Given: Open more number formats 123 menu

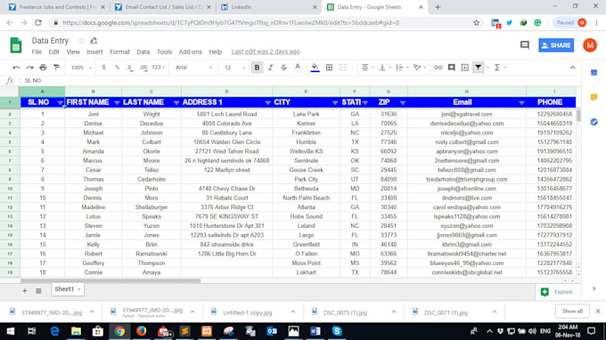Looking at the screenshot, I should pos(158,68).
